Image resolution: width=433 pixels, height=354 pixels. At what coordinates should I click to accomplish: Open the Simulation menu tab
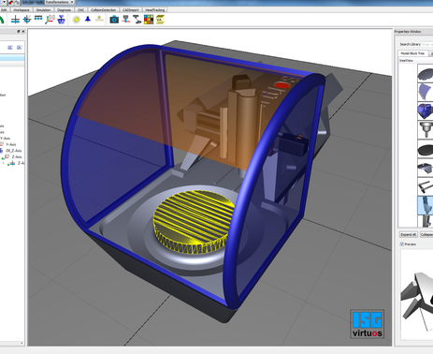(x=43, y=10)
